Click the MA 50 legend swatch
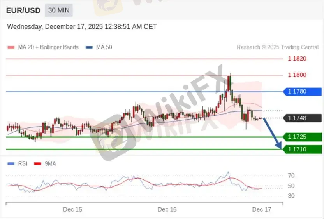This screenshot has width=324, height=219. (x=89, y=47)
